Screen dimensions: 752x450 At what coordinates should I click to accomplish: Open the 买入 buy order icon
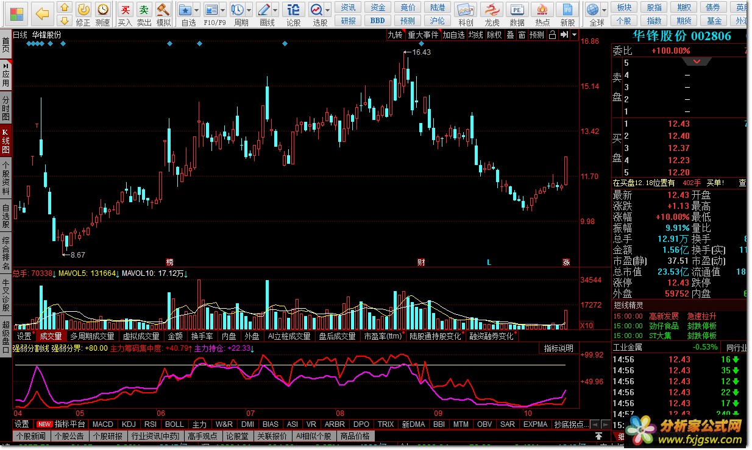(x=125, y=15)
